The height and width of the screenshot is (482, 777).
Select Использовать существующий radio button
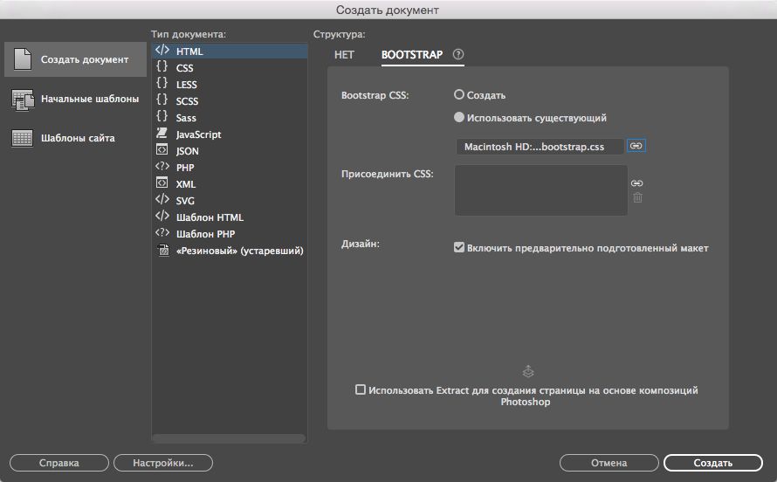pyautogui.click(x=459, y=117)
